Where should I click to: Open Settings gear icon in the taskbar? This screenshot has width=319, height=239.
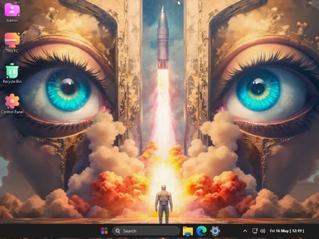coord(215,231)
